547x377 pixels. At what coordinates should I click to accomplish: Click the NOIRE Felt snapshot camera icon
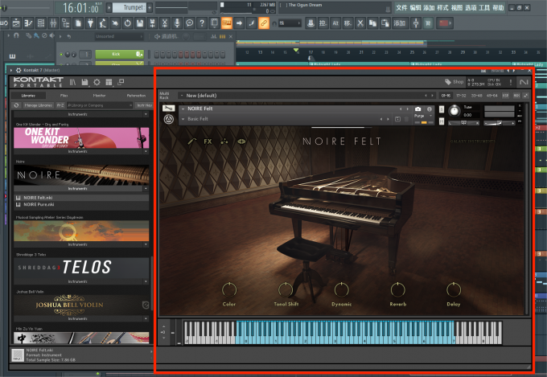(418, 109)
